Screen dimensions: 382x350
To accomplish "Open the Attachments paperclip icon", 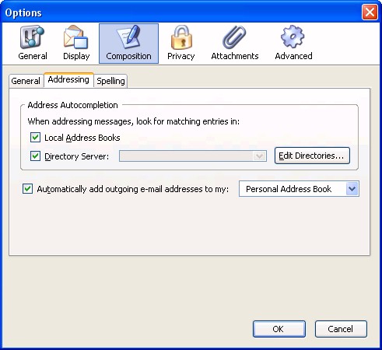I will (x=234, y=37).
